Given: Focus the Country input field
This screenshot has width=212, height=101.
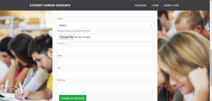Looking at the screenshot, I should point(105,50).
